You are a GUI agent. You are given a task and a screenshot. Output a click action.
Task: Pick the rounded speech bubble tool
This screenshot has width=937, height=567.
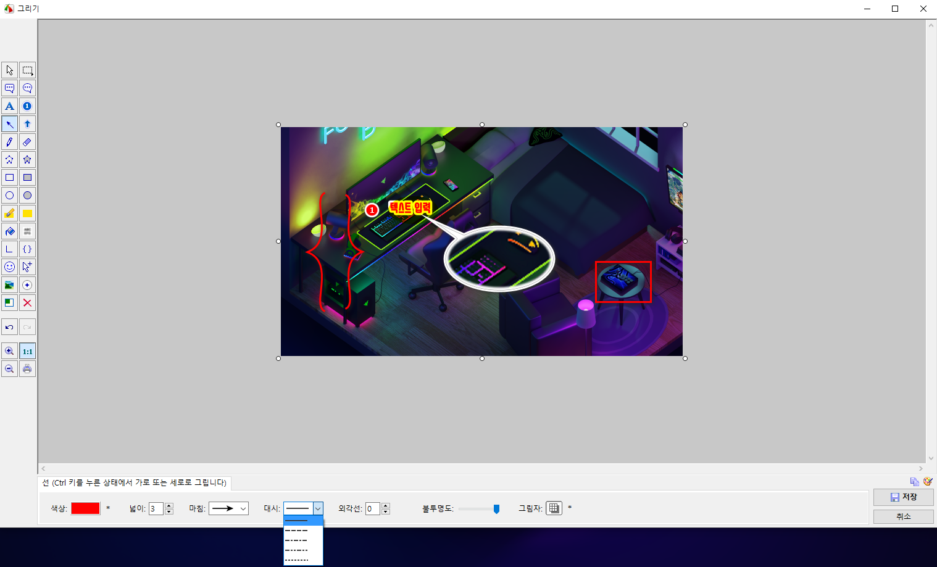pos(27,88)
